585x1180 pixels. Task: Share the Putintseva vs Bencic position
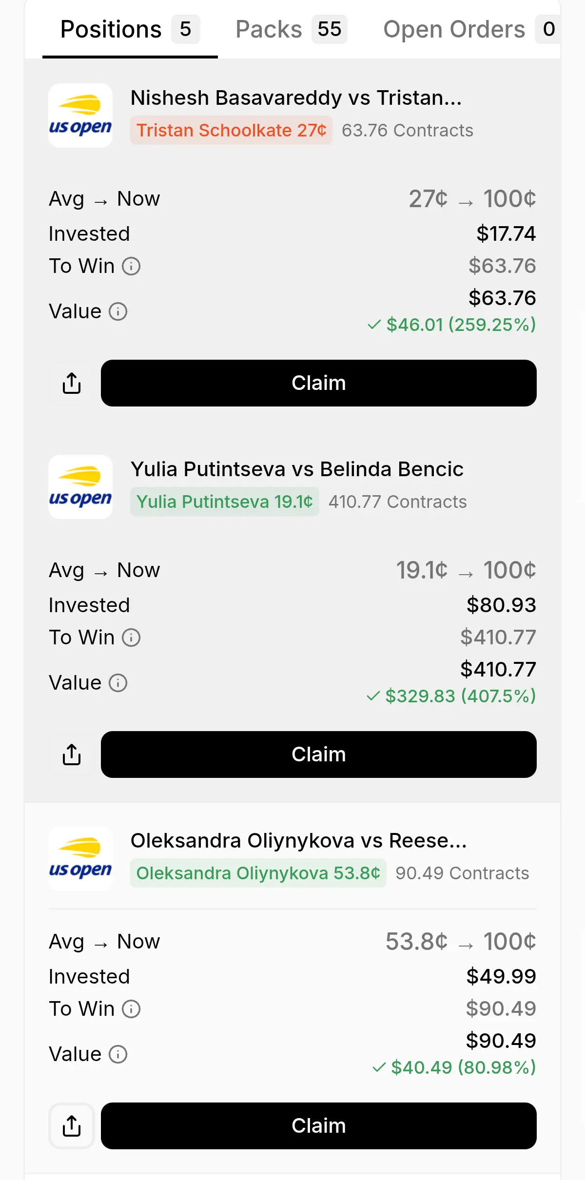tap(72, 754)
